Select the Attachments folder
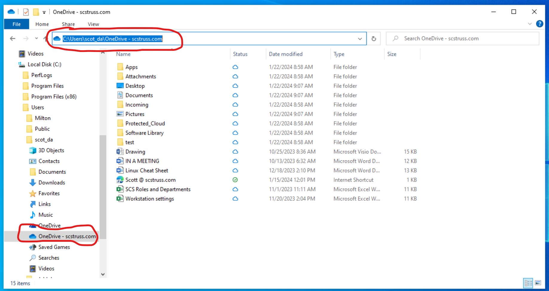549x291 pixels. click(x=140, y=76)
